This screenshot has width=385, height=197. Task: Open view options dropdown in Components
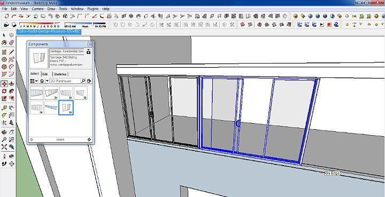pyautogui.click(x=34, y=81)
